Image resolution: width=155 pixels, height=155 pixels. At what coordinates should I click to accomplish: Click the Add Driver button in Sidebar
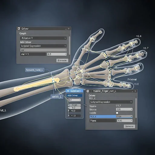(x=74, y=95)
